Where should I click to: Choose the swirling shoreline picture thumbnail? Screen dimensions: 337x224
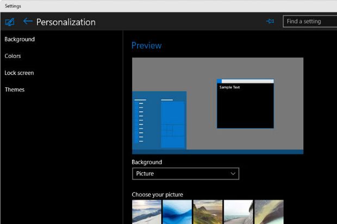tap(269, 212)
